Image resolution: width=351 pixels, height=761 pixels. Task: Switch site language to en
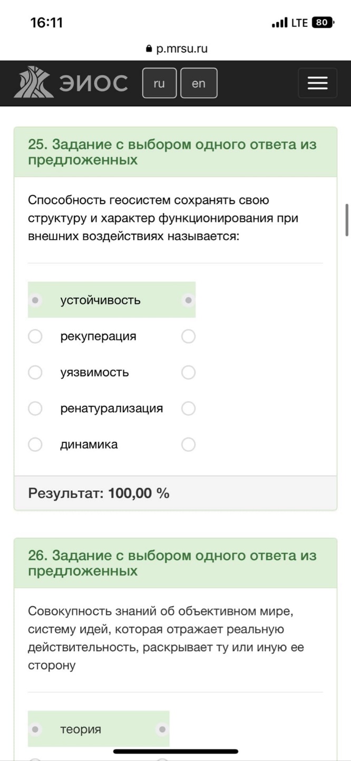199,83
